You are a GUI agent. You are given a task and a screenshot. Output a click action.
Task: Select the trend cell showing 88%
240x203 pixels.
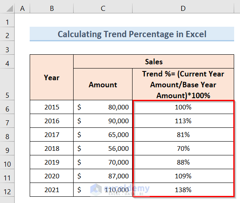(183, 162)
